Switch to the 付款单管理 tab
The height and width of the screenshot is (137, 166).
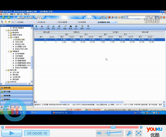pyautogui.click(x=87, y=22)
